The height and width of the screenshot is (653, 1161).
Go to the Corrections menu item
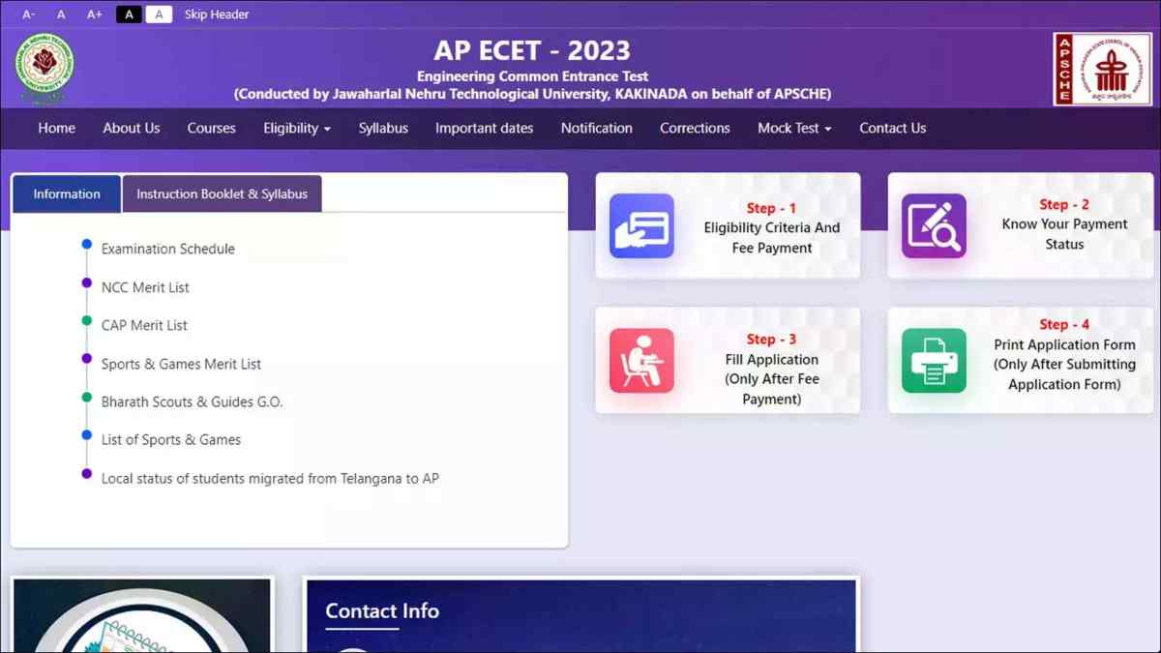click(x=695, y=128)
